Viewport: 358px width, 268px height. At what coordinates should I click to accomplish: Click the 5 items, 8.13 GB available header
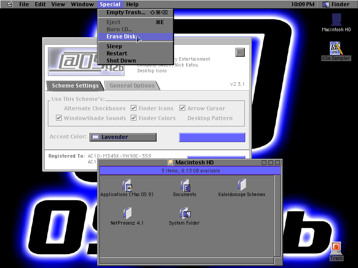191,171
